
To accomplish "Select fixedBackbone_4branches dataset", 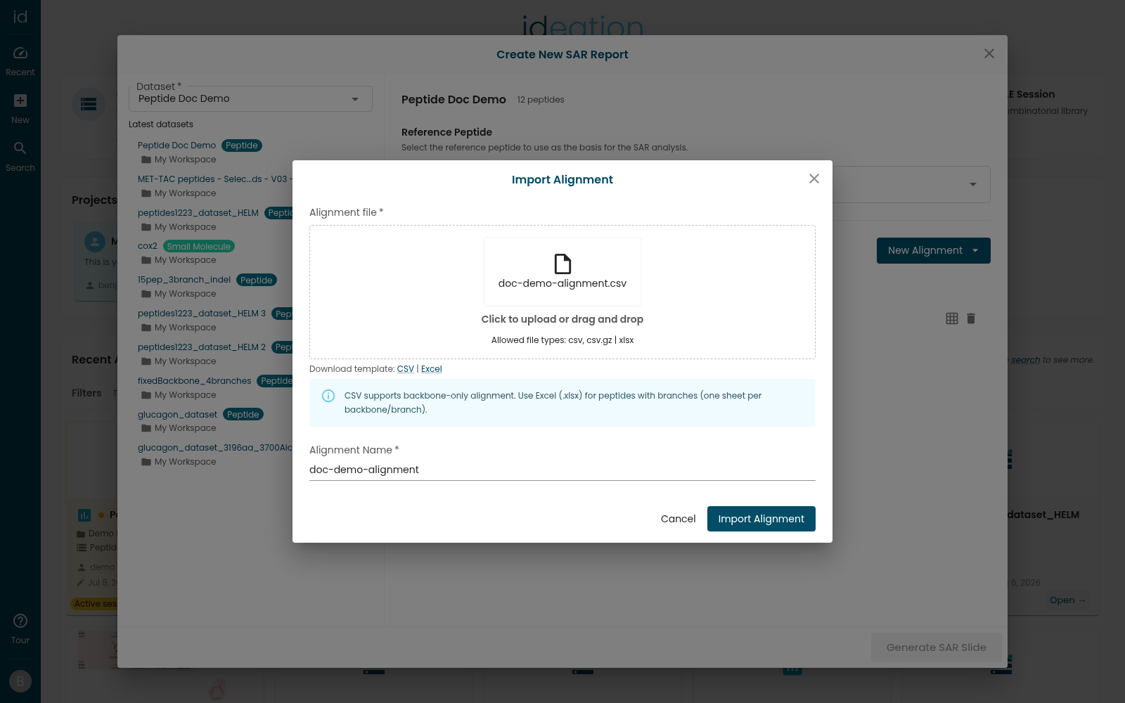I will point(194,381).
